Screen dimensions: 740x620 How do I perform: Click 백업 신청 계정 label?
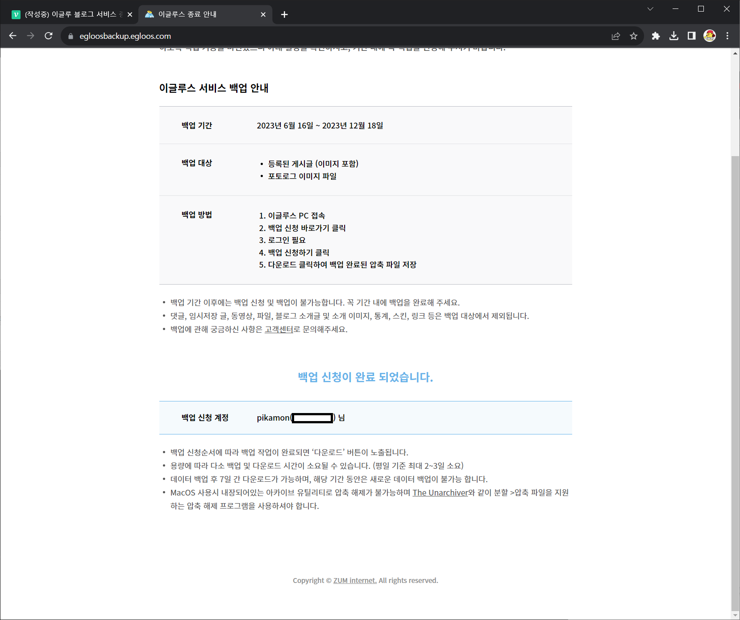(x=205, y=417)
